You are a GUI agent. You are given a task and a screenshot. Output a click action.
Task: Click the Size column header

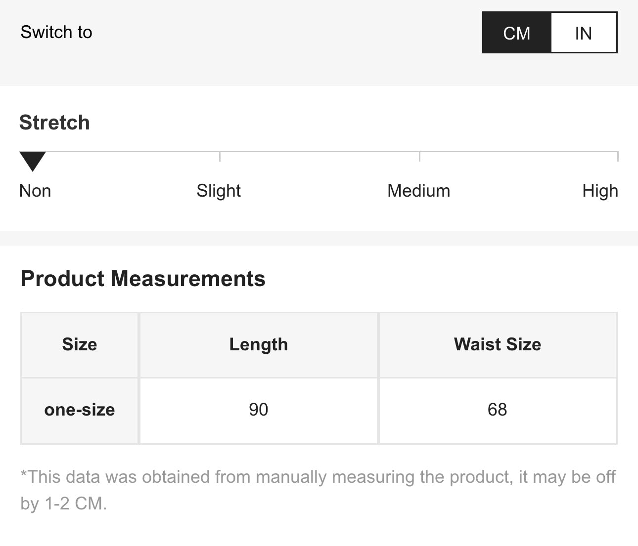(x=80, y=344)
